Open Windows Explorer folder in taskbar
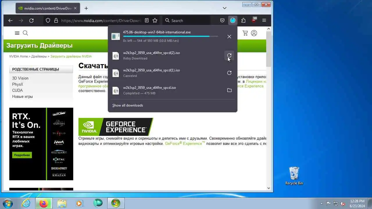372x209 pixels. point(62,203)
